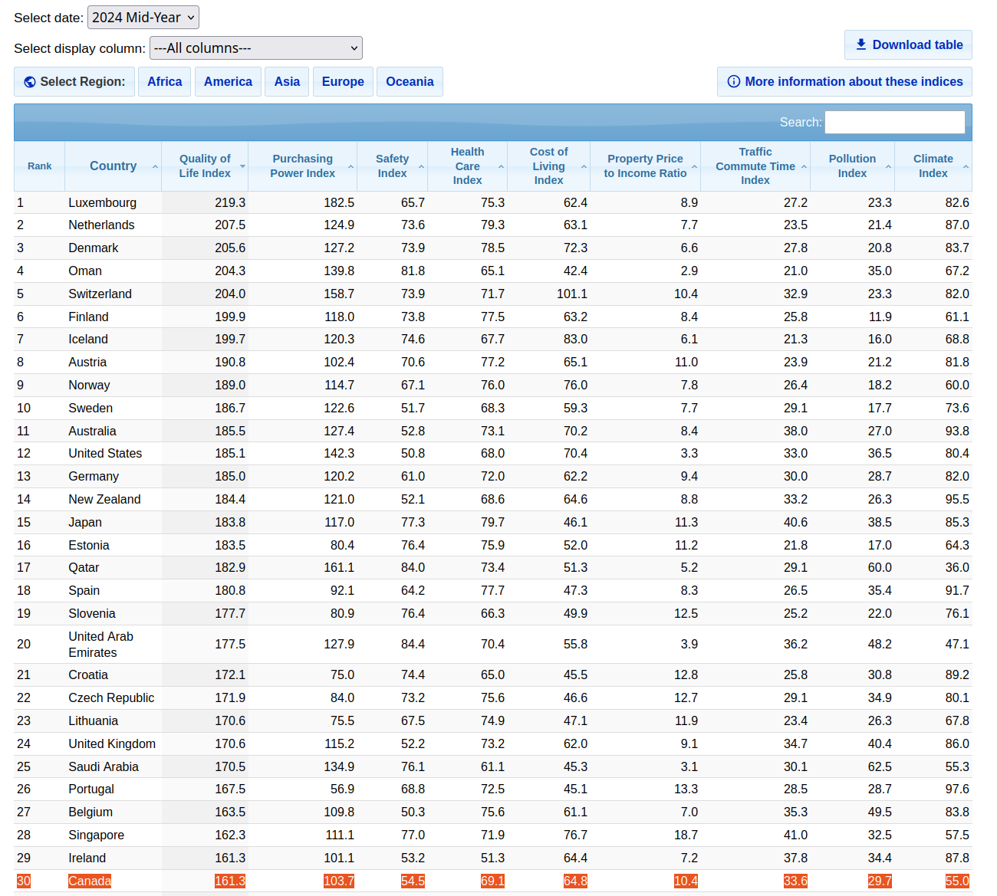Click the globe icon next to Select Region

pos(30,82)
